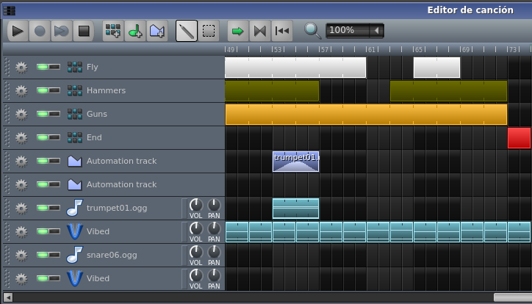Click the Stop playback button
The width and height of the screenshot is (532, 304).
pyautogui.click(x=83, y=31)
